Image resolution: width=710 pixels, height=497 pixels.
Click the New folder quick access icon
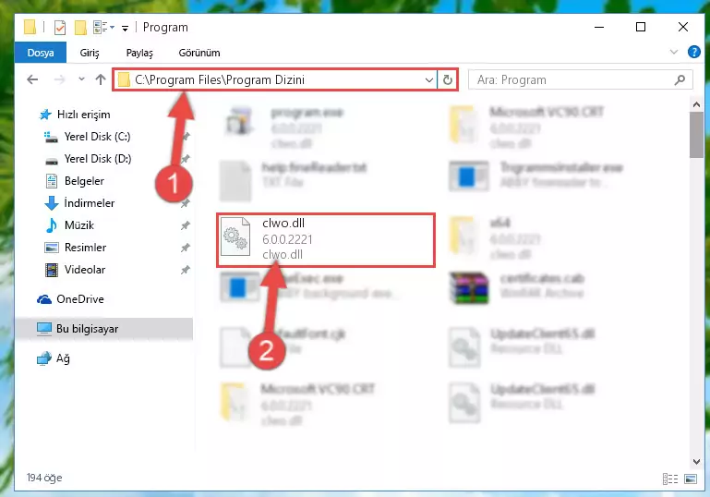click(x=80, y=28)
